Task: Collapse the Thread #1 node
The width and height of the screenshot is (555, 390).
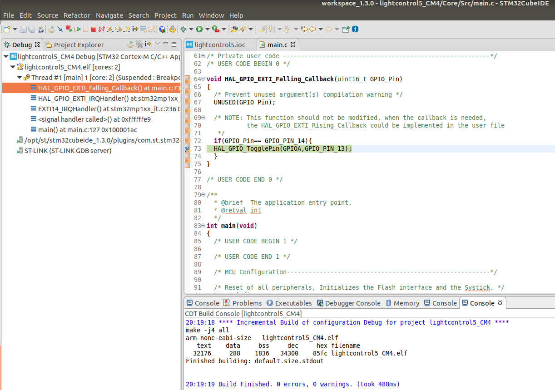Action: point(19,78)
